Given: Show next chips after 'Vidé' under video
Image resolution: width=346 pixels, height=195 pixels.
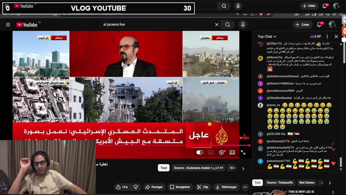Looking at the screenshot, I should click(x=243, y=169).
